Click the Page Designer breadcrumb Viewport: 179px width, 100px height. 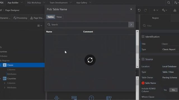tap(12, 10)
